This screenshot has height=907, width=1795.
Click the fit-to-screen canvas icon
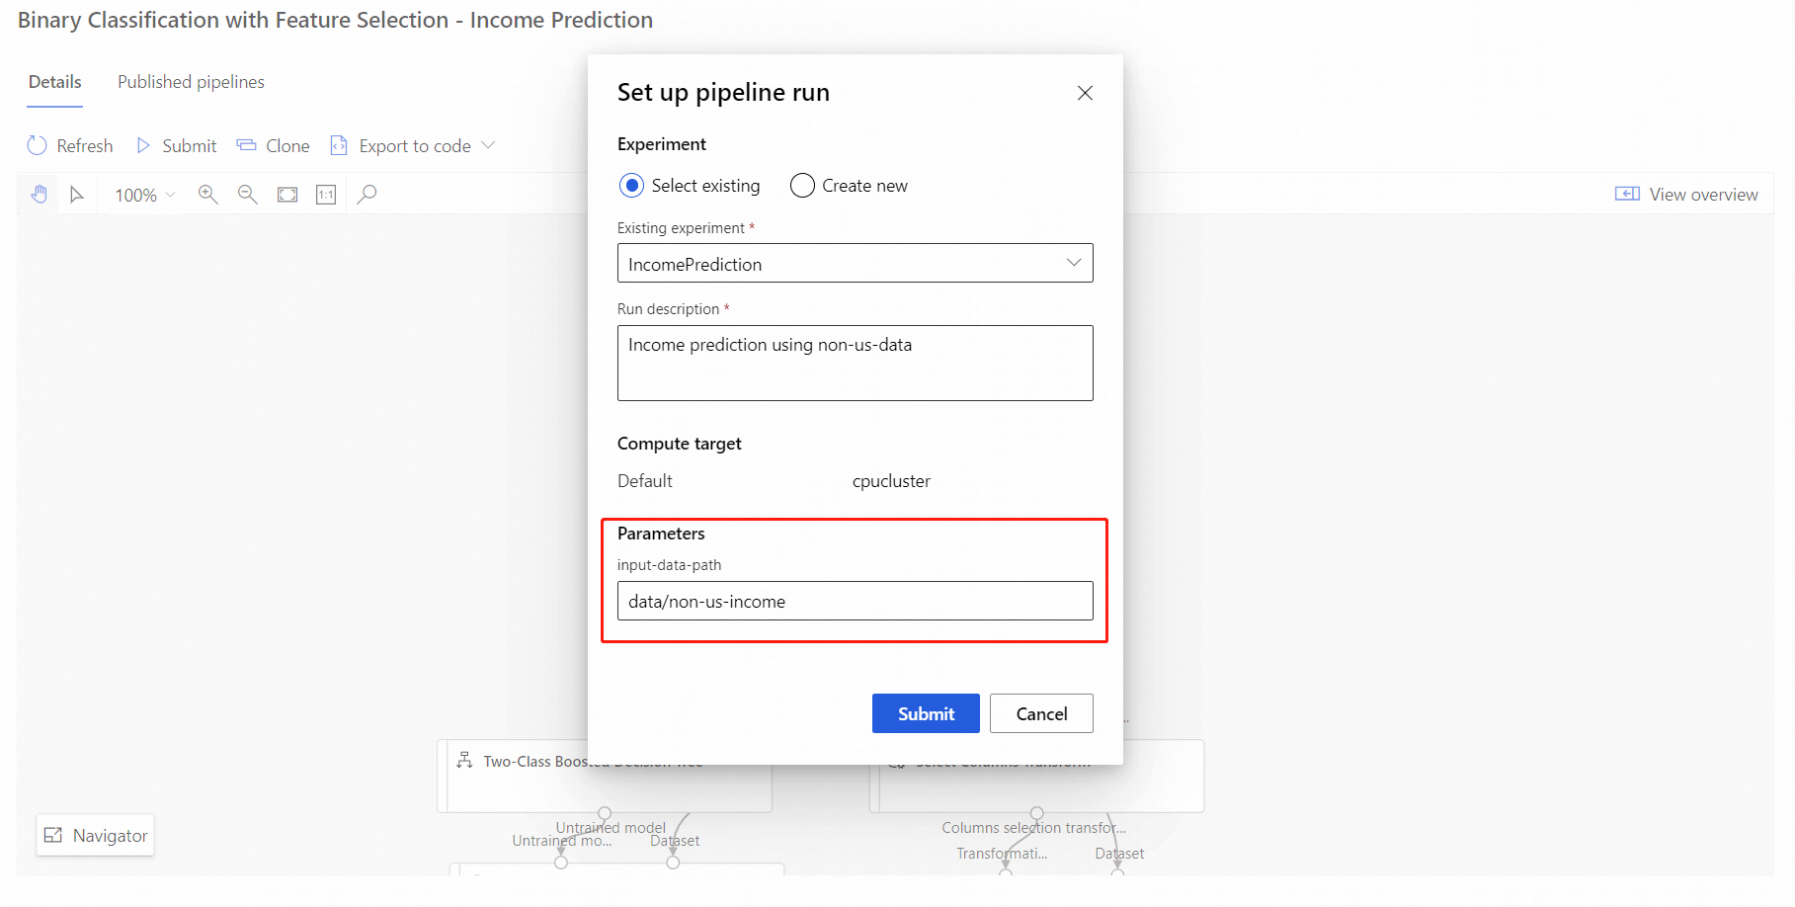[x=287, y=194]
